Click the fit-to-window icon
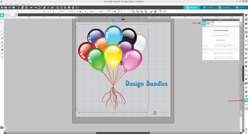This screenshot has width=248, height=134. 77,7
